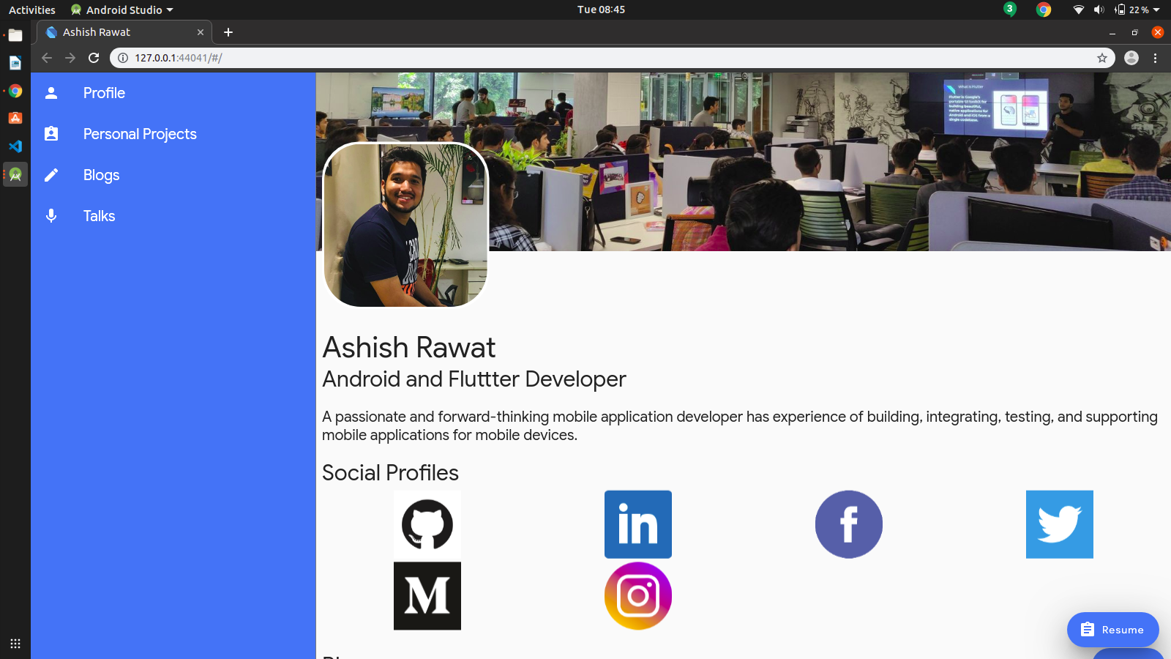Open the LinkedIn social profile icon

637,524
